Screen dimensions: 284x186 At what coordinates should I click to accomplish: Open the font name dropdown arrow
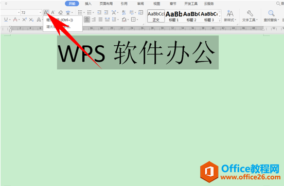pos(19,12)
